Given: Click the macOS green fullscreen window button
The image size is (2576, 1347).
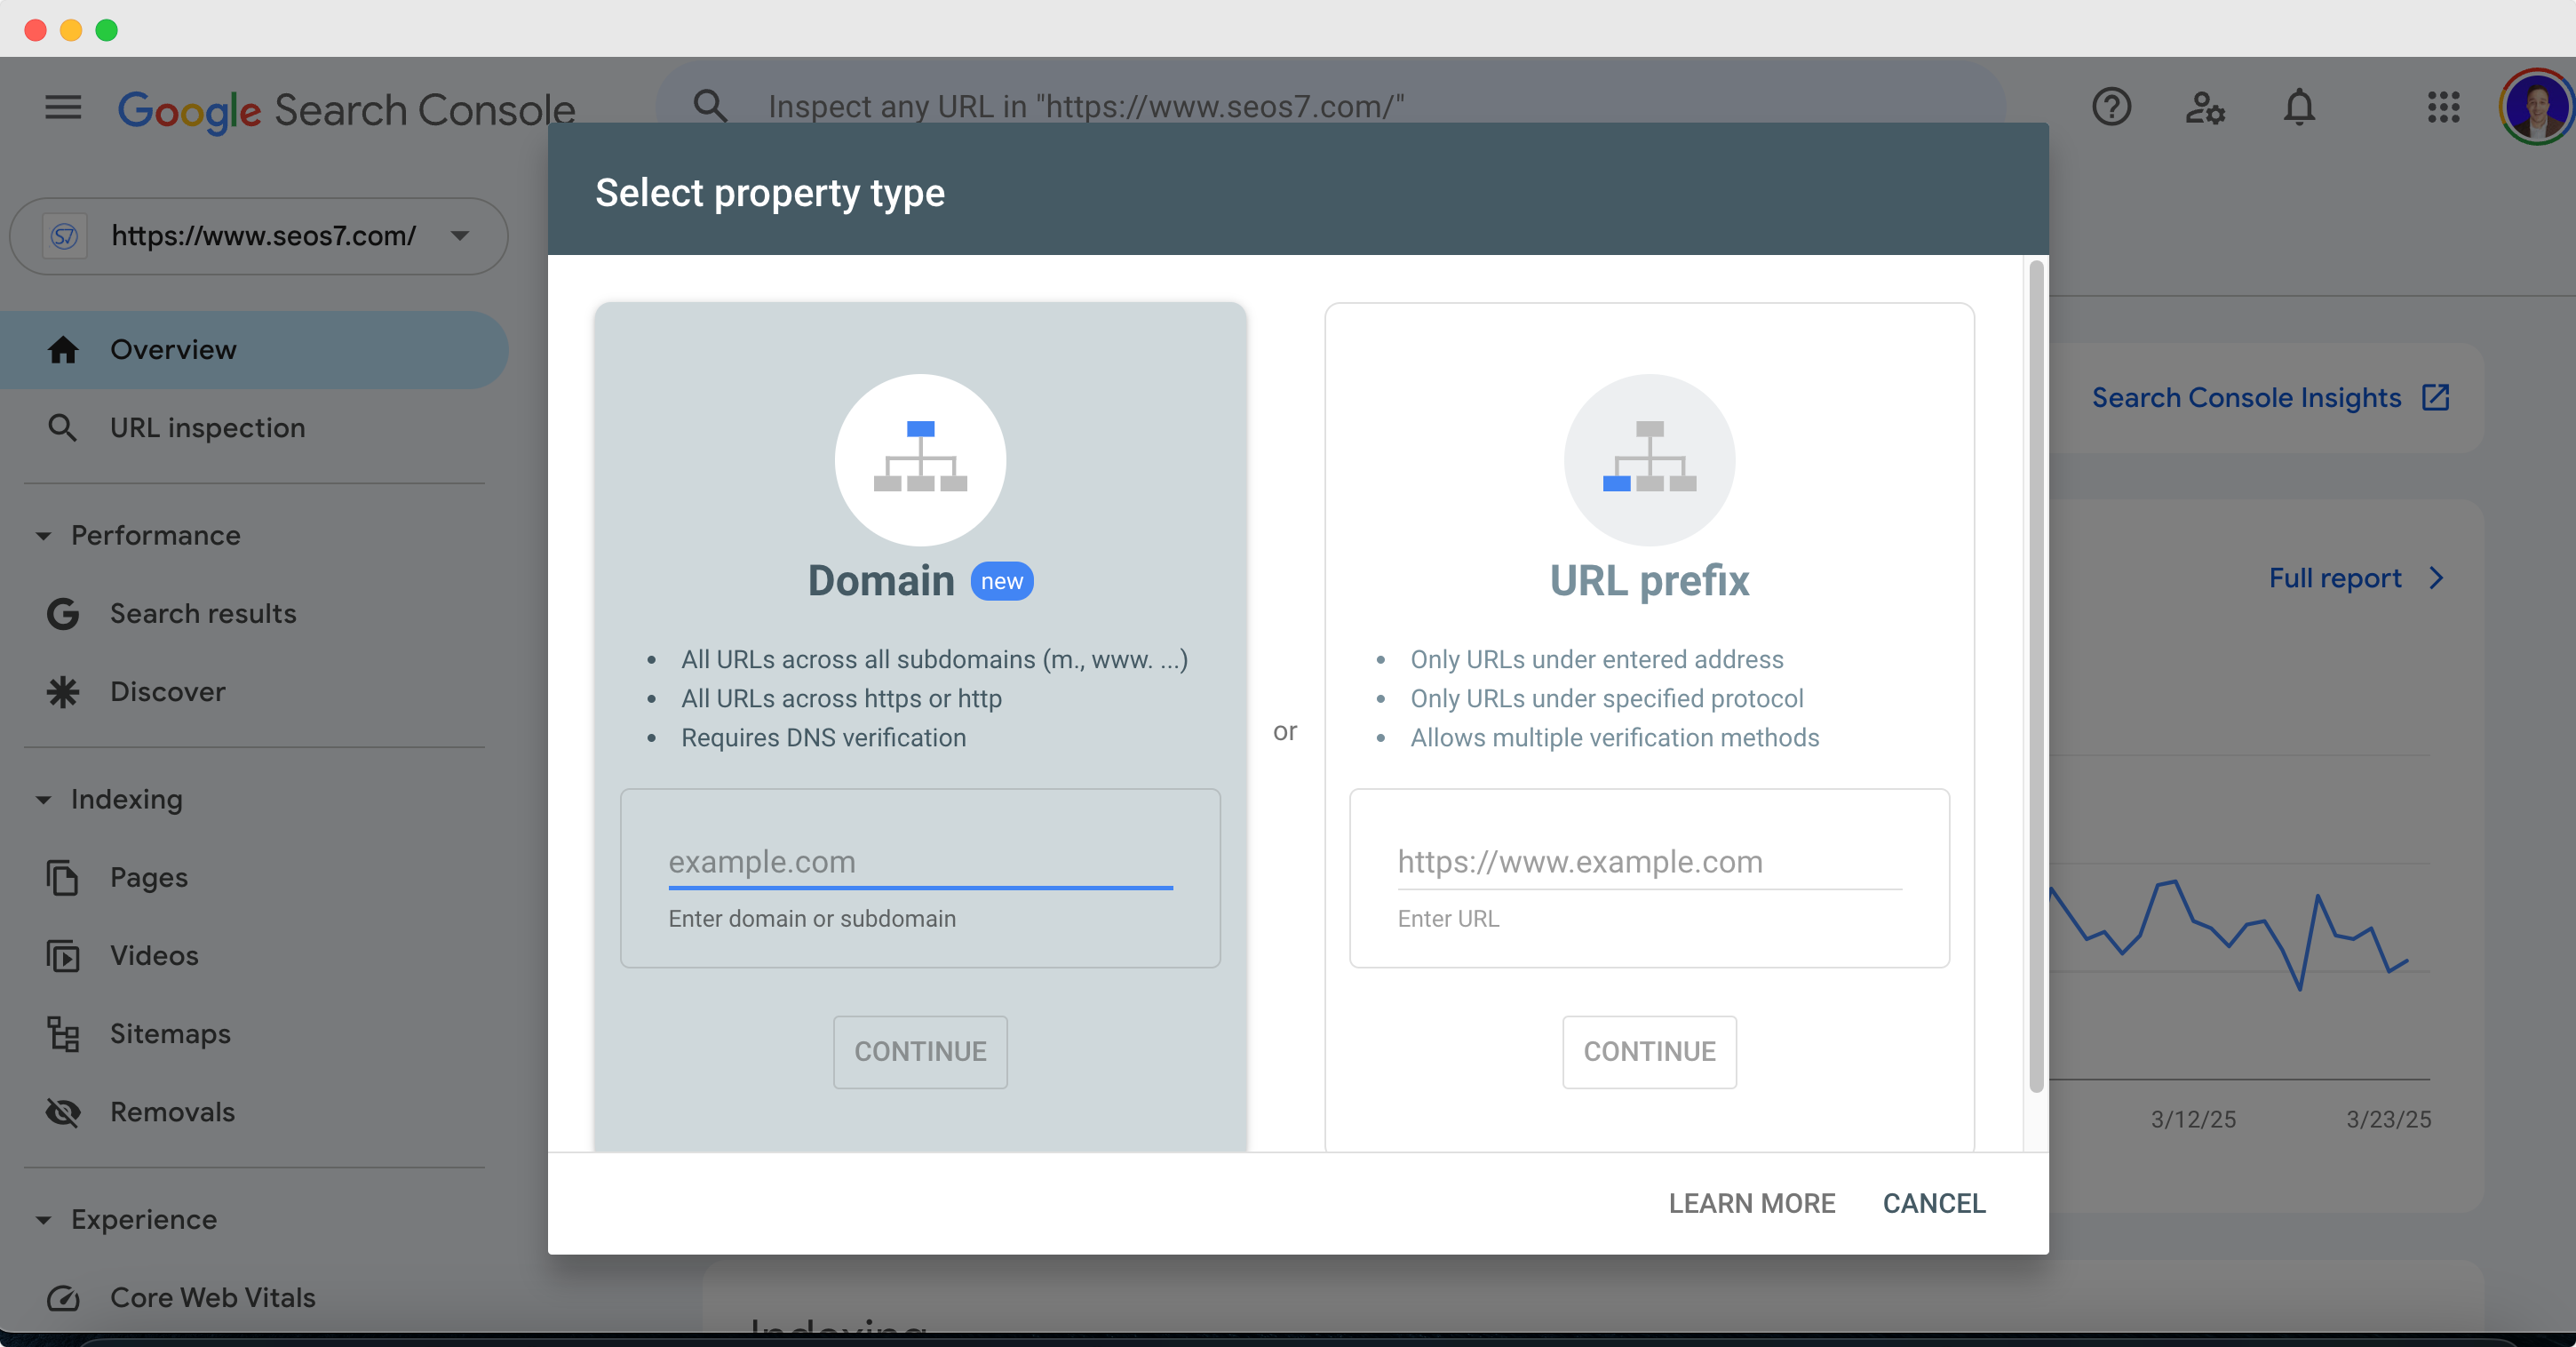Looking at the screenshot, I should (106, 30).
